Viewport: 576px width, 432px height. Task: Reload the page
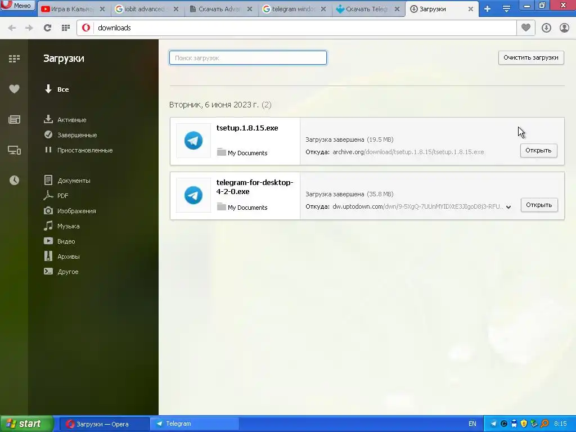click(47, 28)
